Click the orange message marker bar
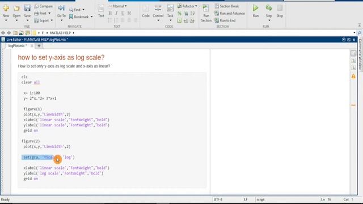 pyautogui.click(x=353, y=105)
